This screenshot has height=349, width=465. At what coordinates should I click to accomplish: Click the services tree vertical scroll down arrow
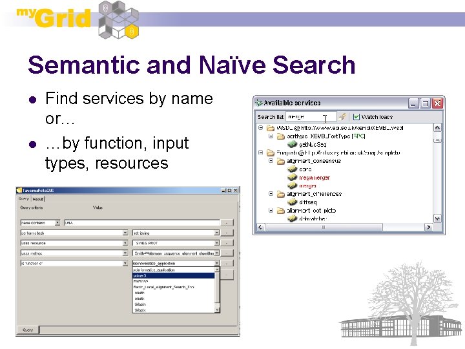(x=437, y=218)
